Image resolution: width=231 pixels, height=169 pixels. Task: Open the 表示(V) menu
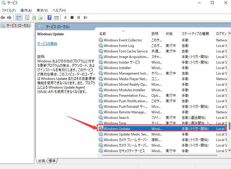click(x=42, y=10)
